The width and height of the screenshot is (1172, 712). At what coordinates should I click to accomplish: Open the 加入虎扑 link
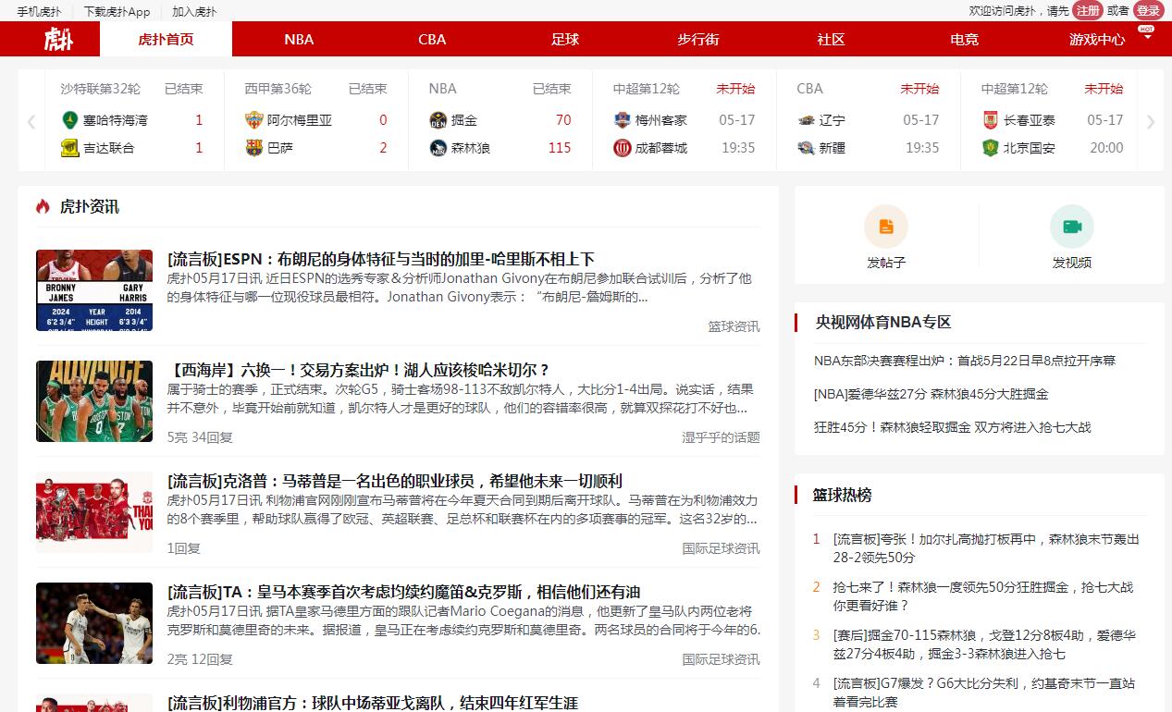(x=194, y=12)
